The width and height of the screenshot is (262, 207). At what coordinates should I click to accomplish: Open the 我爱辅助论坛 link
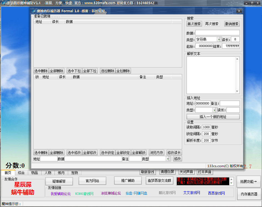click(x=61, y=193)
